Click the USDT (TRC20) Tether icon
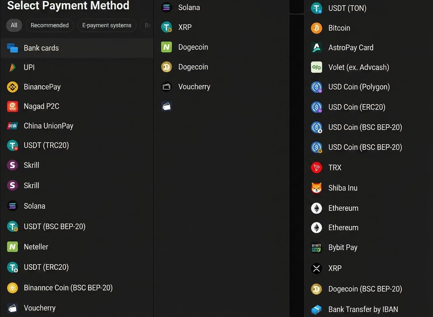The image size is (433, 317). (13, 145)
